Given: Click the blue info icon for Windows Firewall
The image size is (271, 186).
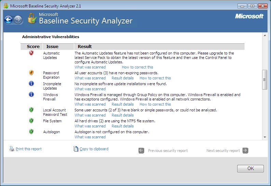Looking at the screenshot, I should (x=31, y=94).
